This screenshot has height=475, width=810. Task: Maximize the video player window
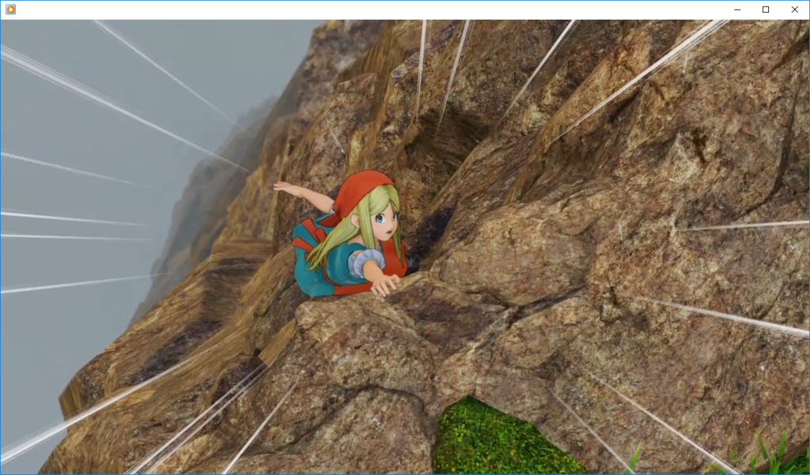pyautogui.click(x=766, y=9)
